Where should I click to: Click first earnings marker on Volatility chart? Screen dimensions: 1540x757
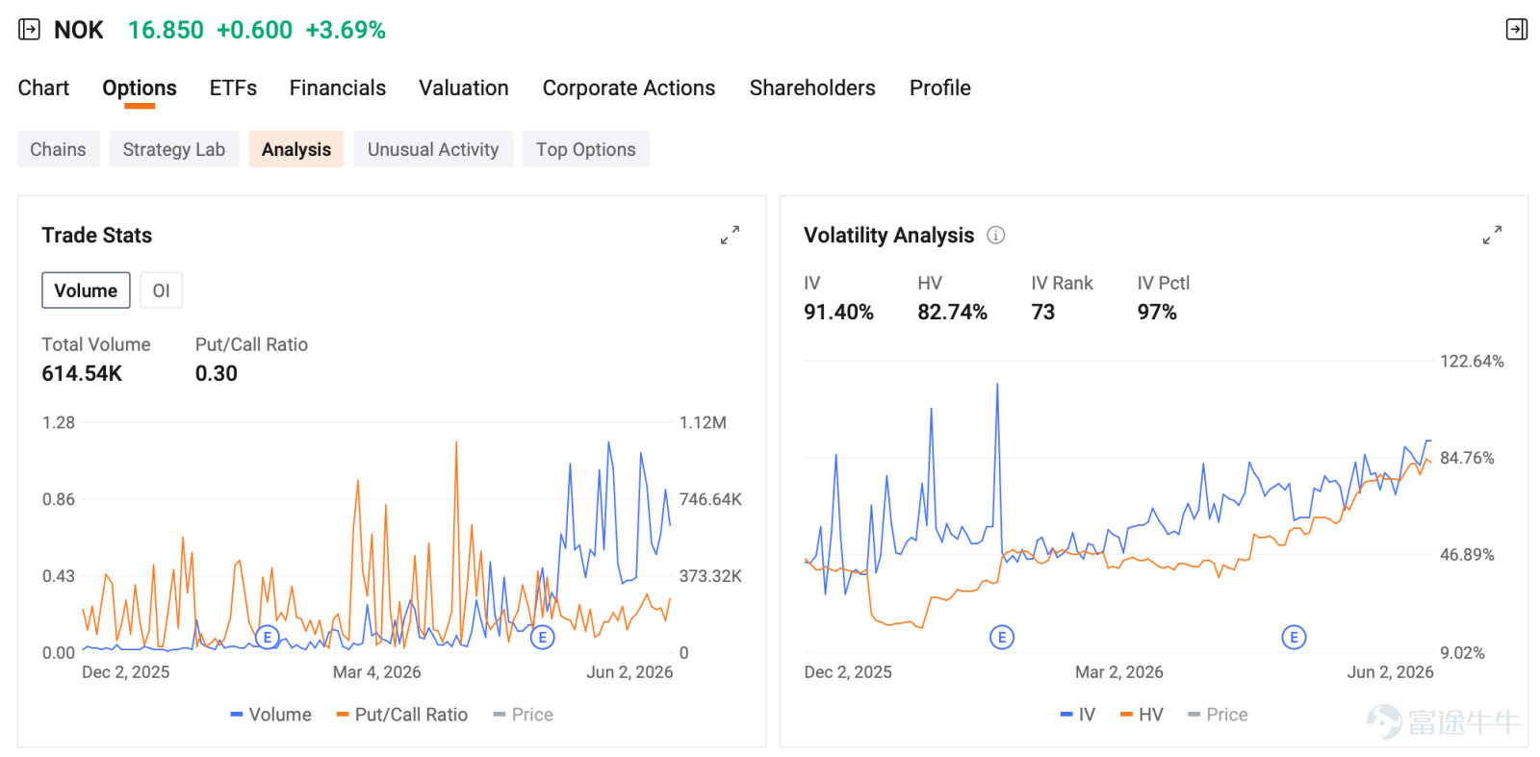[1002, 637]
